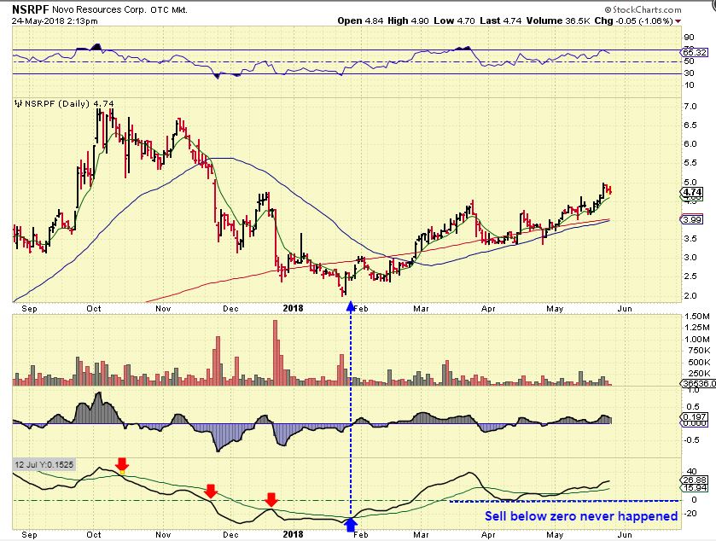The width and height of the screenshot is (716, 541).
Task: Click the 6.0 price axis label
Action: [x=690, y=144]
